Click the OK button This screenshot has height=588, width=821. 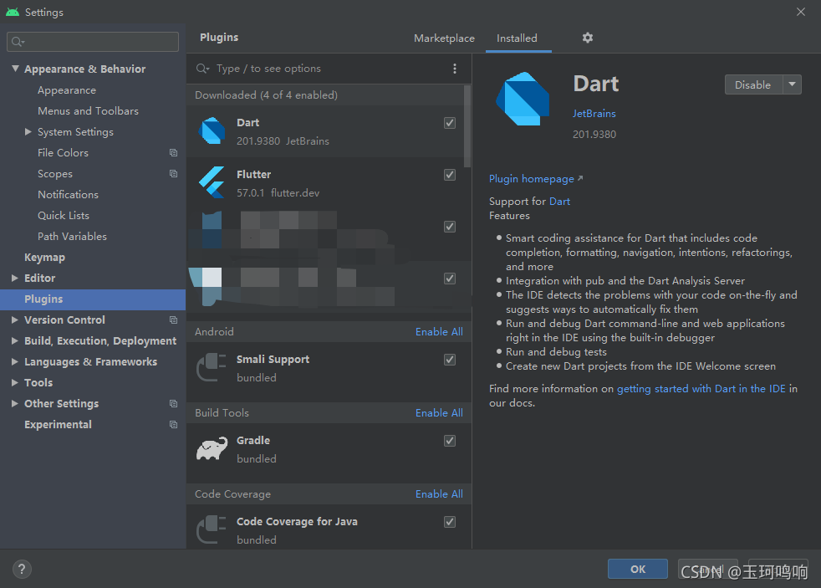pos(638,569)
